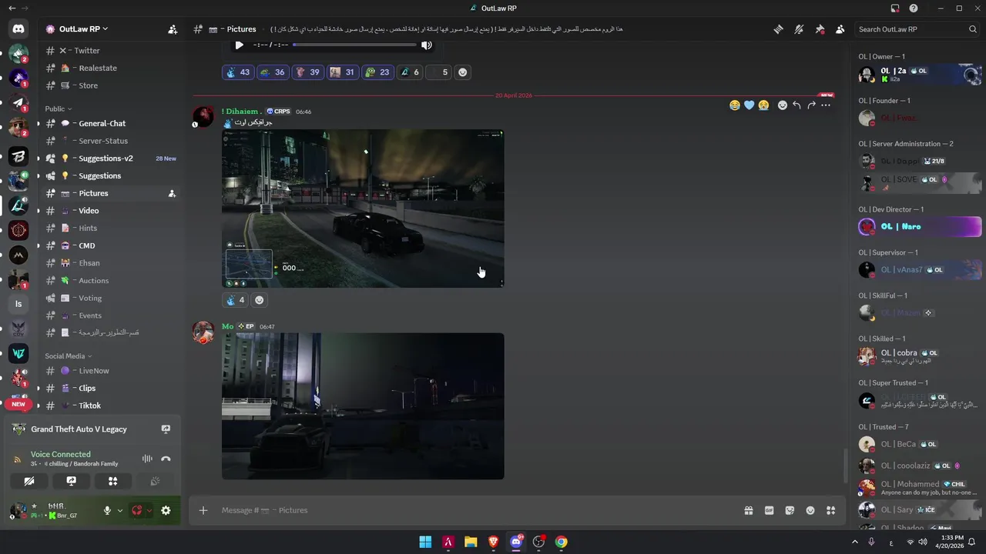Screen dimensions: 986x554
Task: Click the plus attach button in message box
Action: (203, 510)
